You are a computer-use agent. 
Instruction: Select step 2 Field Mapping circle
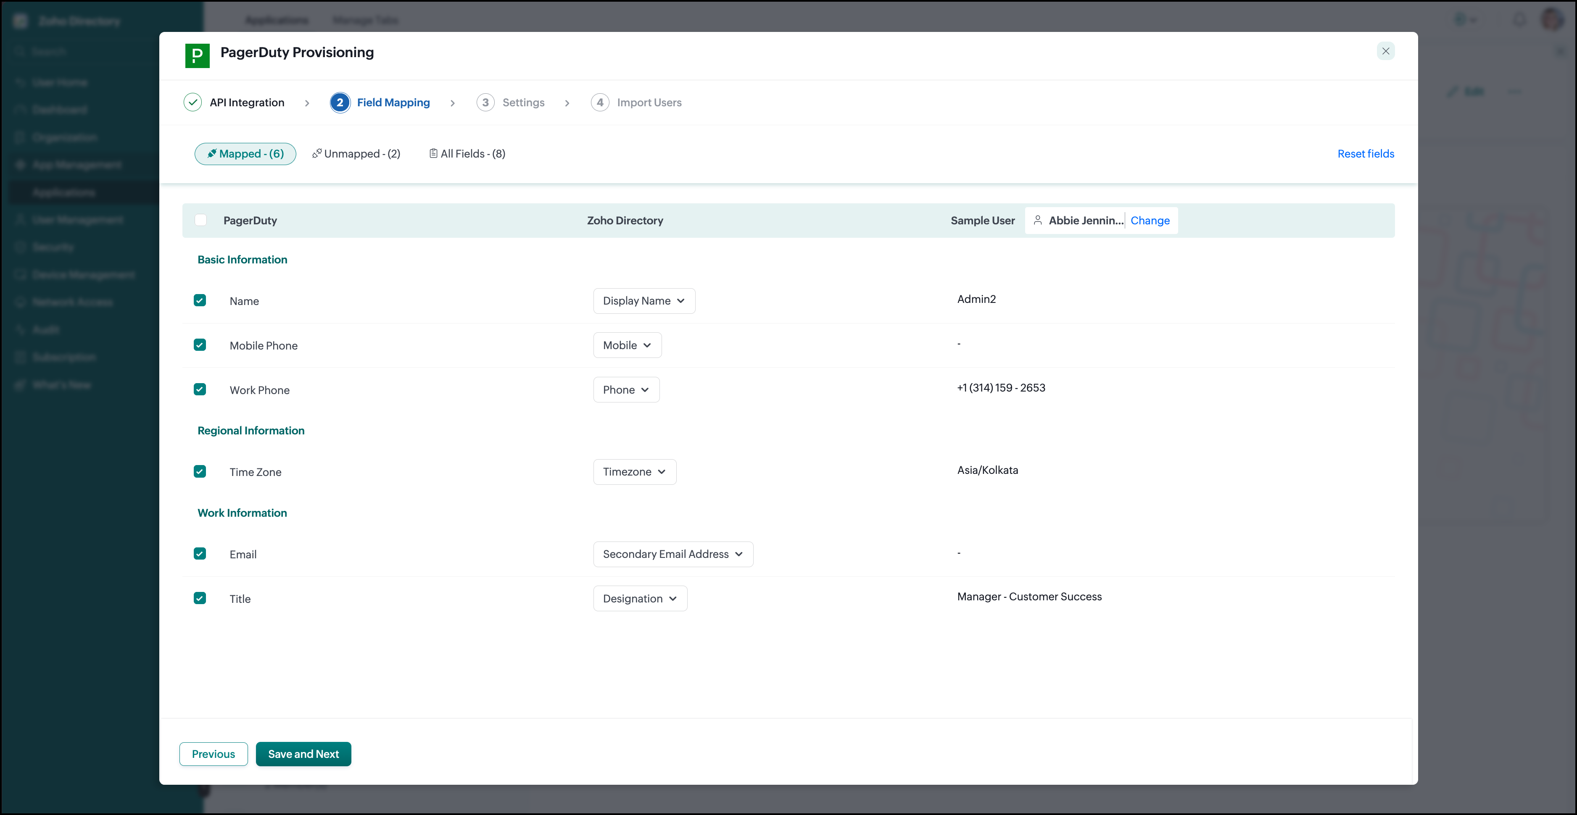(340, 102)
